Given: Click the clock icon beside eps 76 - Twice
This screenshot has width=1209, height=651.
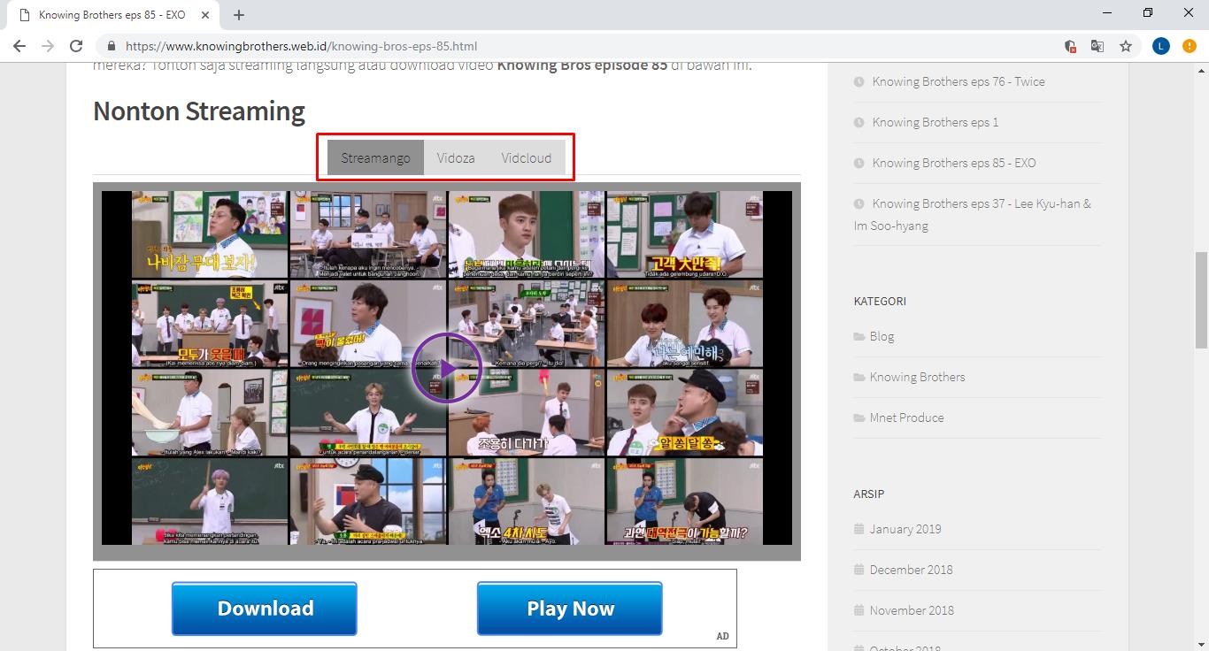Looking at the screenshot, I should click(859, 81).
